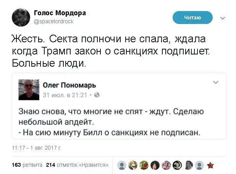View the 214 likes list
The height and width of the screenshot is (174, 236).
coord(77,165)
